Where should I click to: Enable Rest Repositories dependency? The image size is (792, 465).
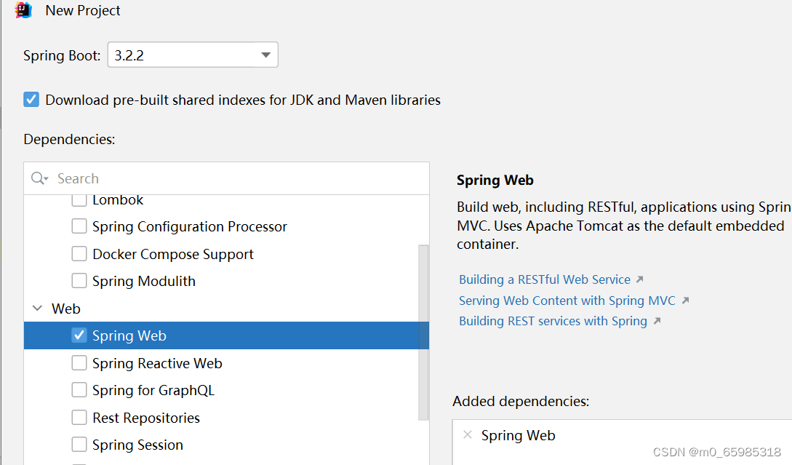[x=79, y=418]
